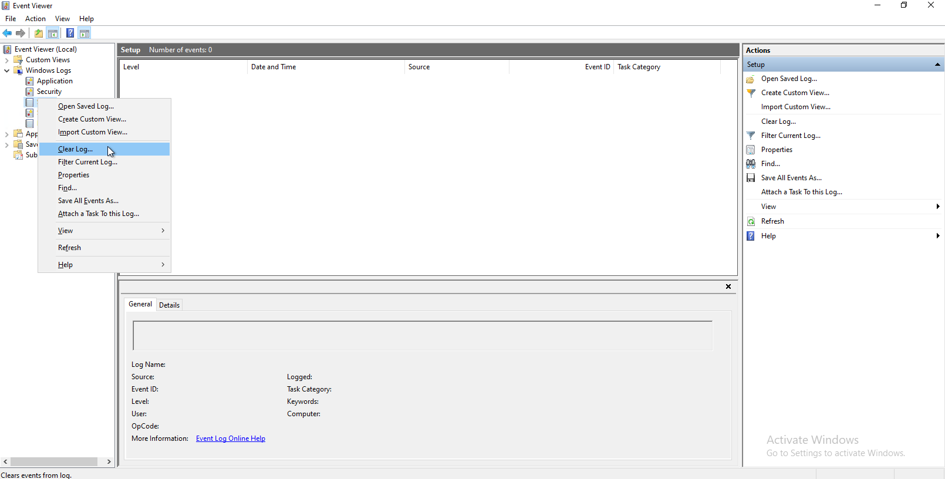This screenshot has width=945, height=479.
Task: Choose Attach a Task To this Log in context menu
Action: coord(104,214)
